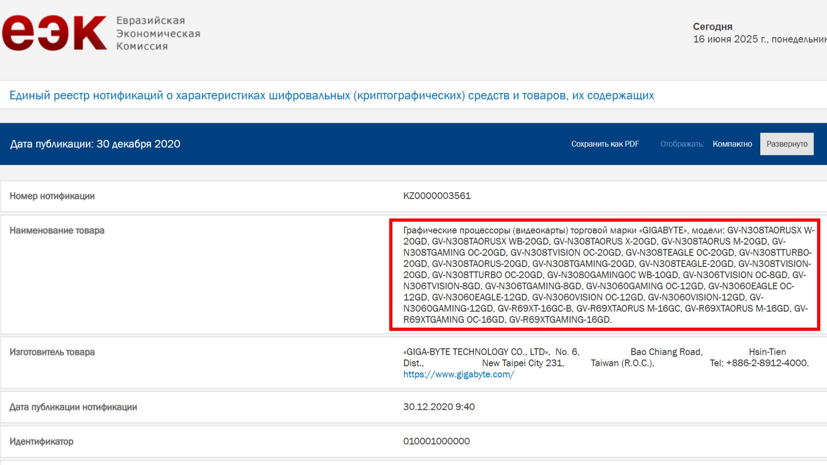
Task: Switch display to Развернуто
Action: [x=787, y=144]
